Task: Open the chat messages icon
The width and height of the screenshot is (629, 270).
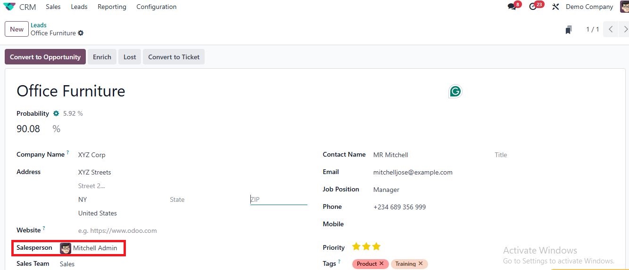Action: coord(512,7)
